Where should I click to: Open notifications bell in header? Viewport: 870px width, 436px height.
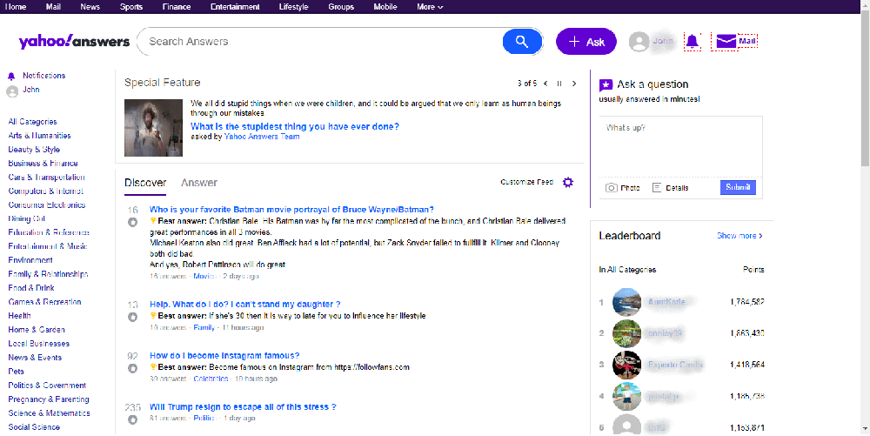click(x=693, y=41)
